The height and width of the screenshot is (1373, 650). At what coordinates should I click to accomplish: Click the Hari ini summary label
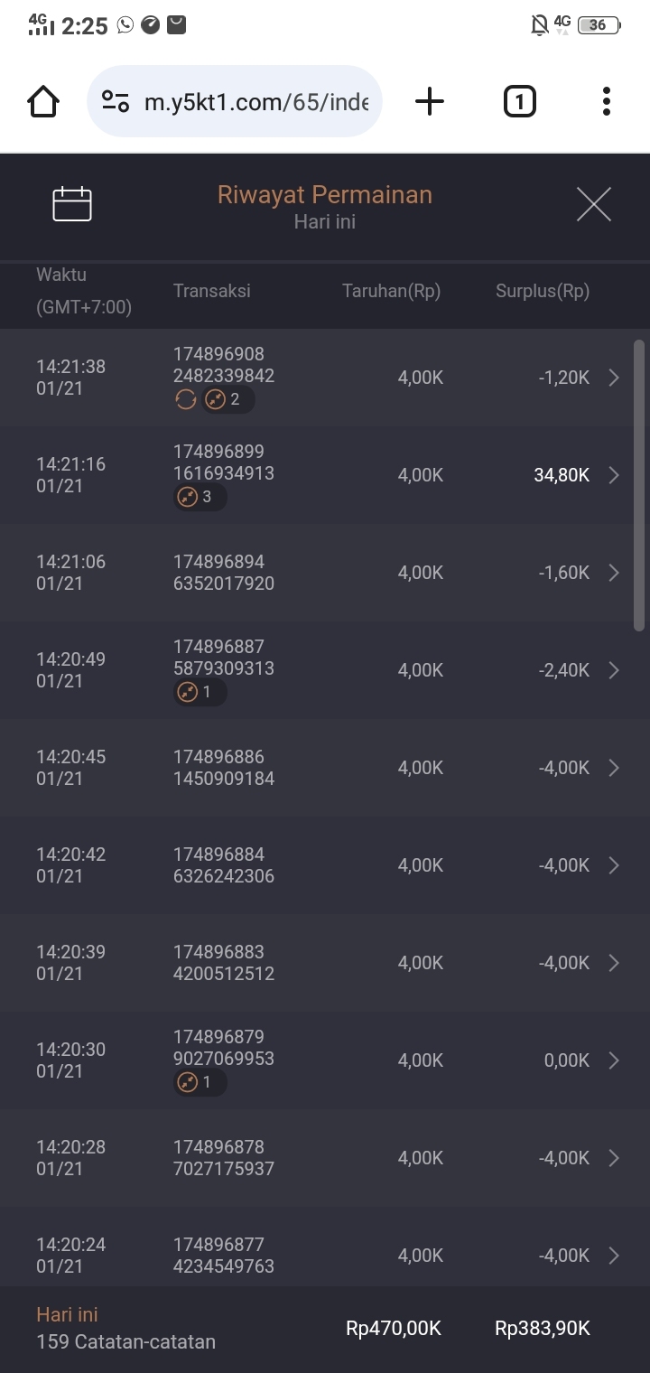tap(67, 1314)
